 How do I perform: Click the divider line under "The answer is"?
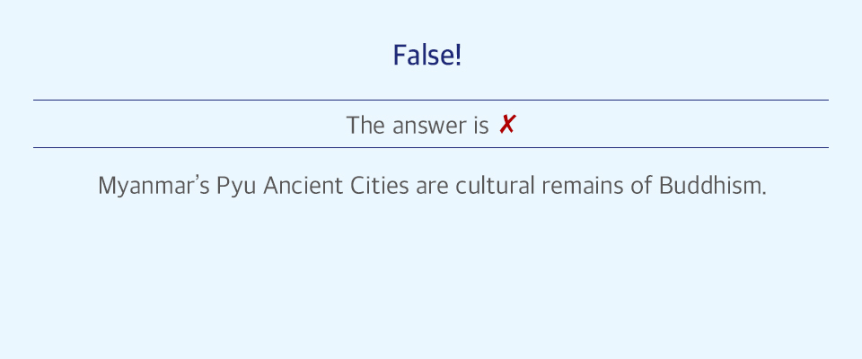pos(430,147)
